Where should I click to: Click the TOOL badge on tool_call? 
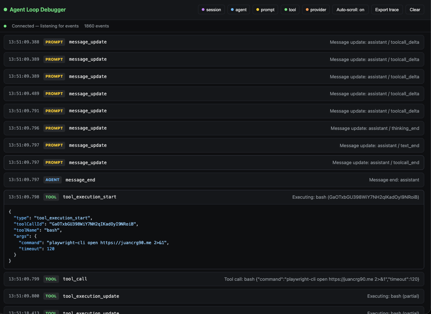(51, 279)
